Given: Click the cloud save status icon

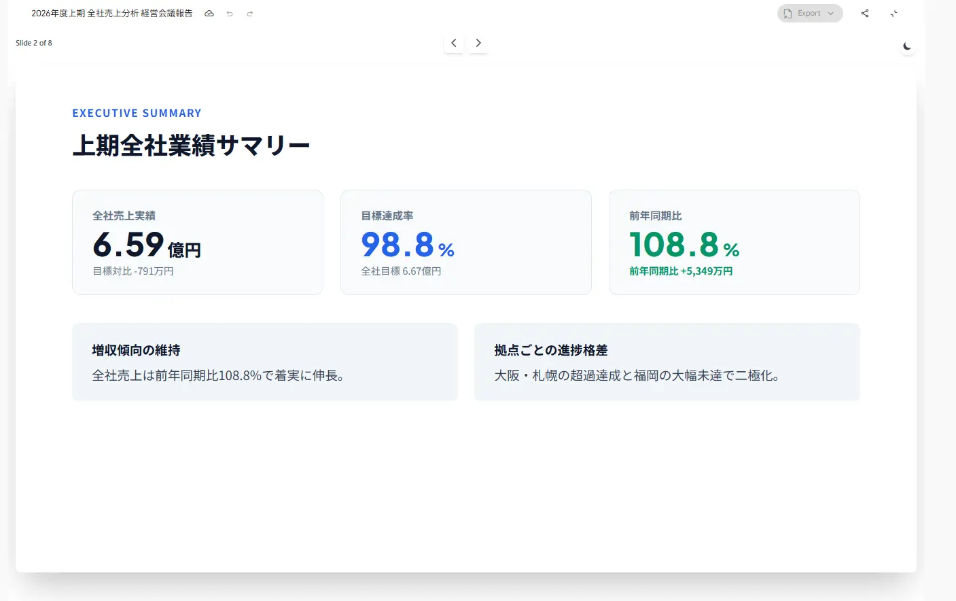Looking at the screenshot, I should coord(209,14).
